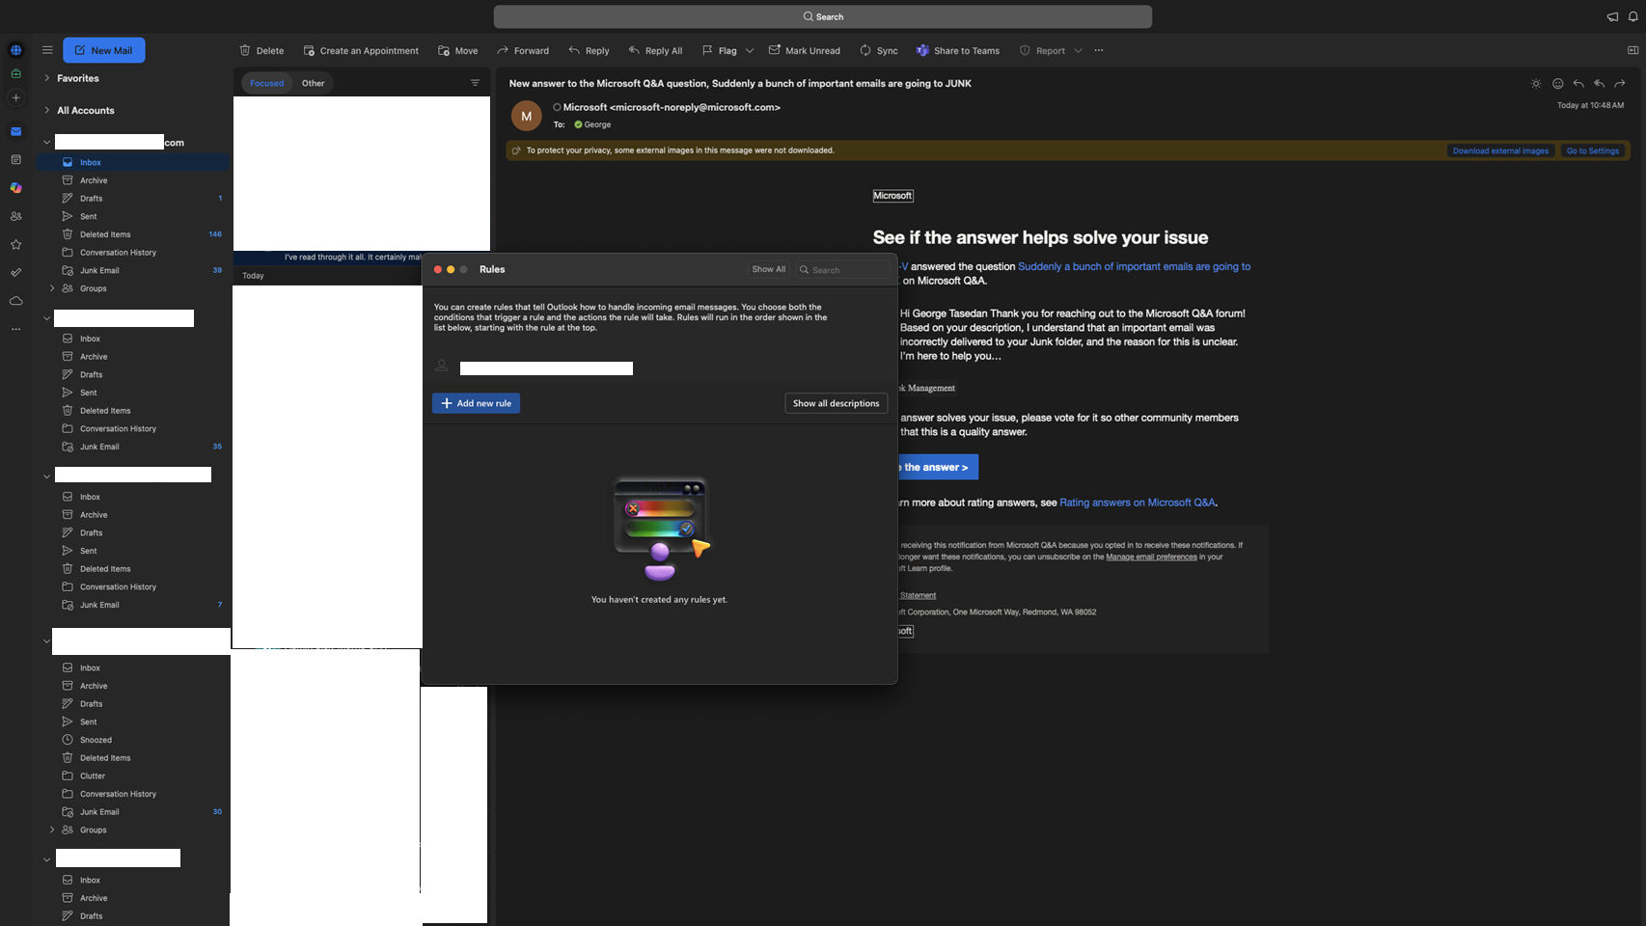The width and height of the screenshot is (1646, 926).
Task: Expand the Favorites section
Action: click(46, 78)
